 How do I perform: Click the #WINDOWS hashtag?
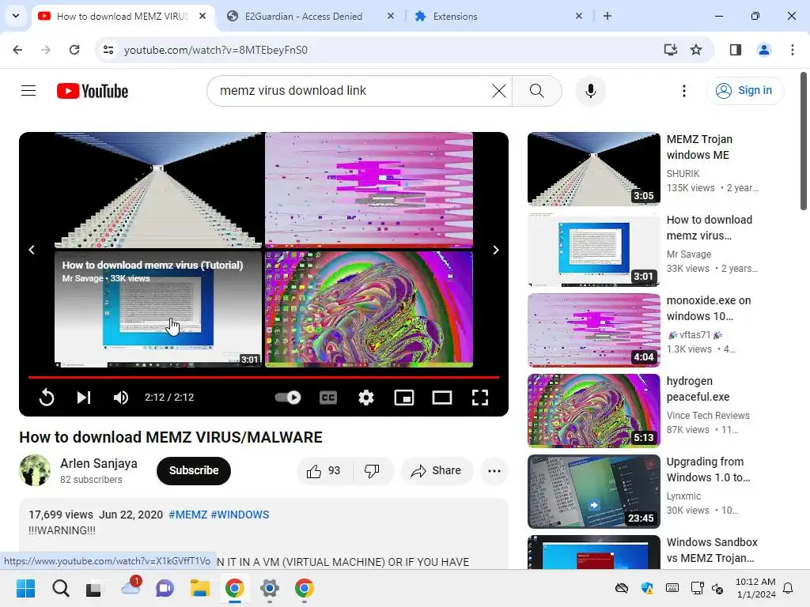point(240,515)
